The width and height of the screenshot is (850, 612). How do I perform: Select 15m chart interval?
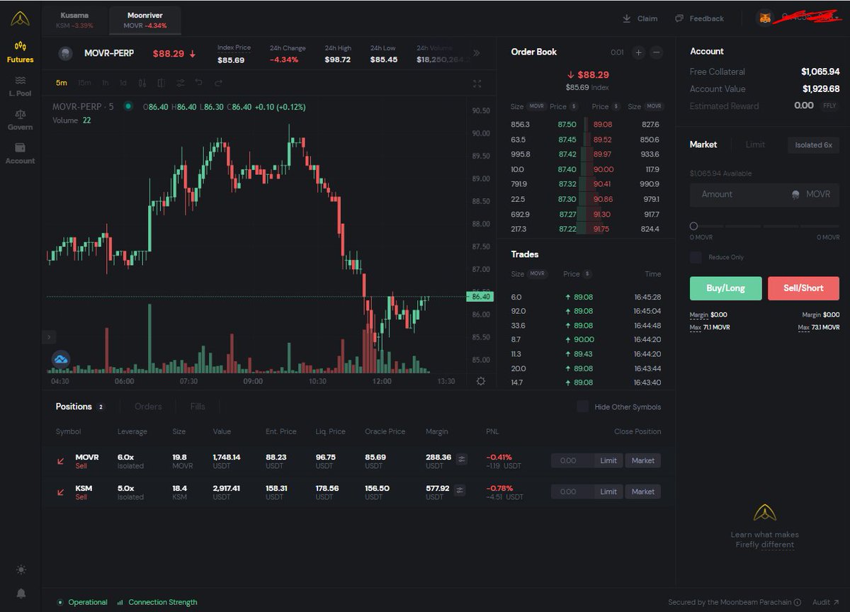point(84,83)
